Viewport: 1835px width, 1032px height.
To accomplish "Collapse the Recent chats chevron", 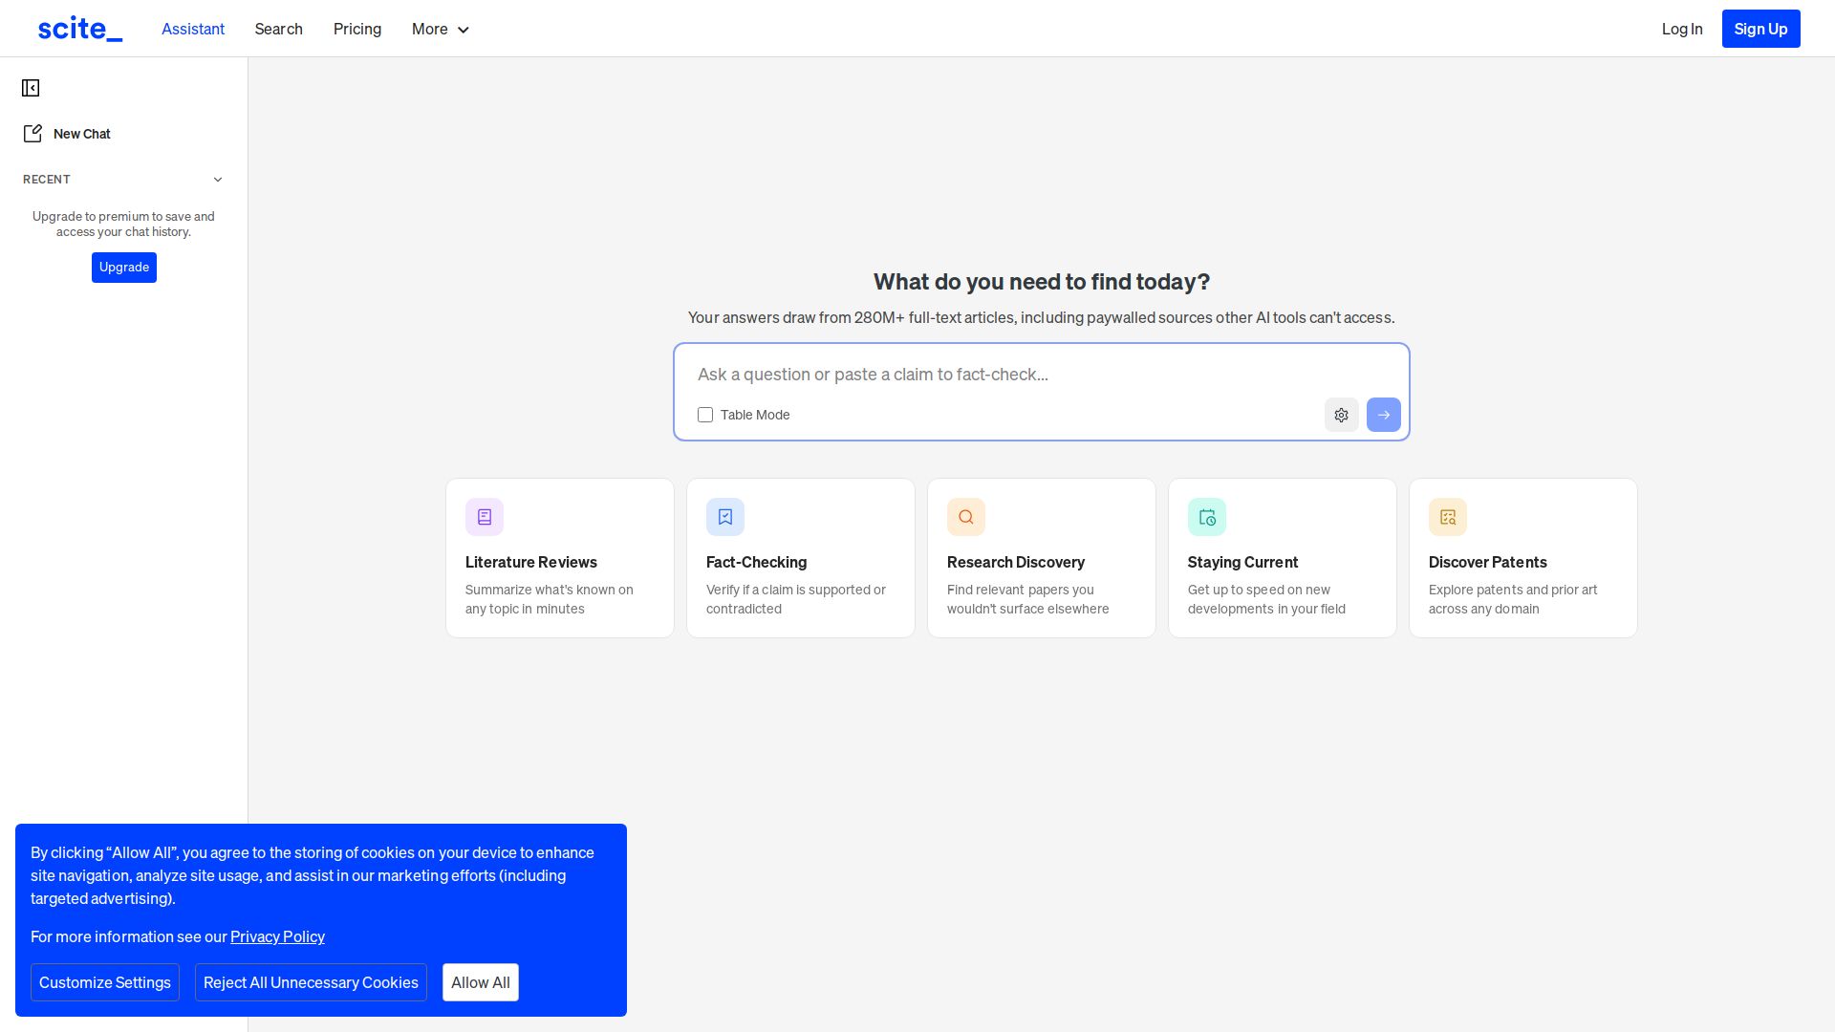I will 218,180.
